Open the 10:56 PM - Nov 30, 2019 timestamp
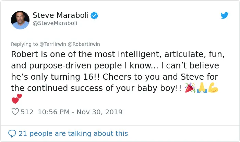 tap(80, 112)
